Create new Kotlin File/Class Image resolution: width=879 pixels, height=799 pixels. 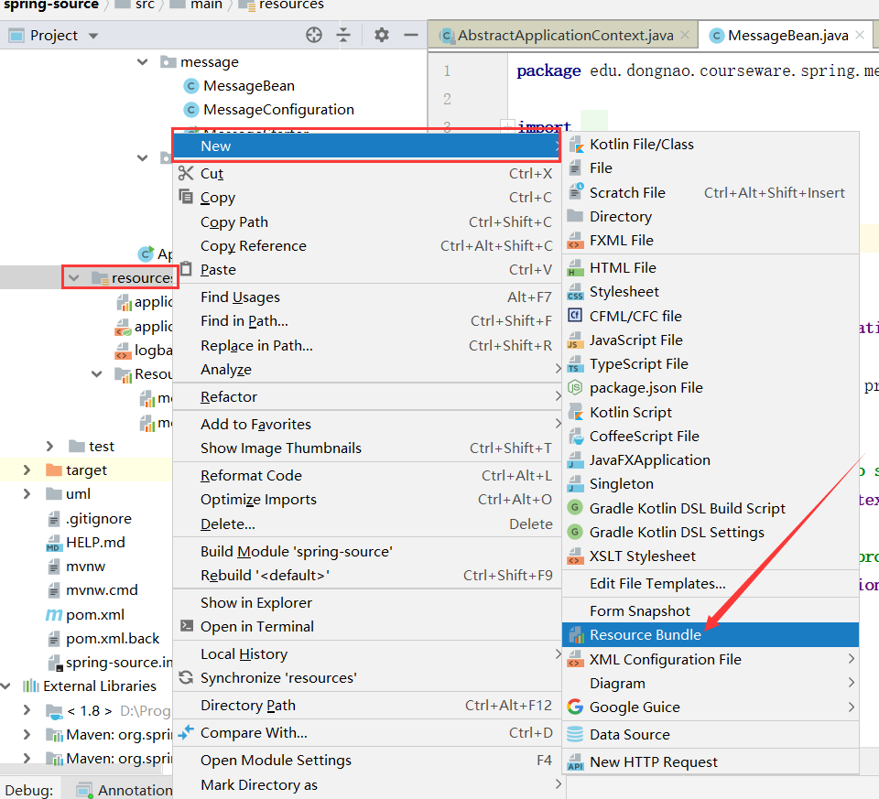(711, 145)
